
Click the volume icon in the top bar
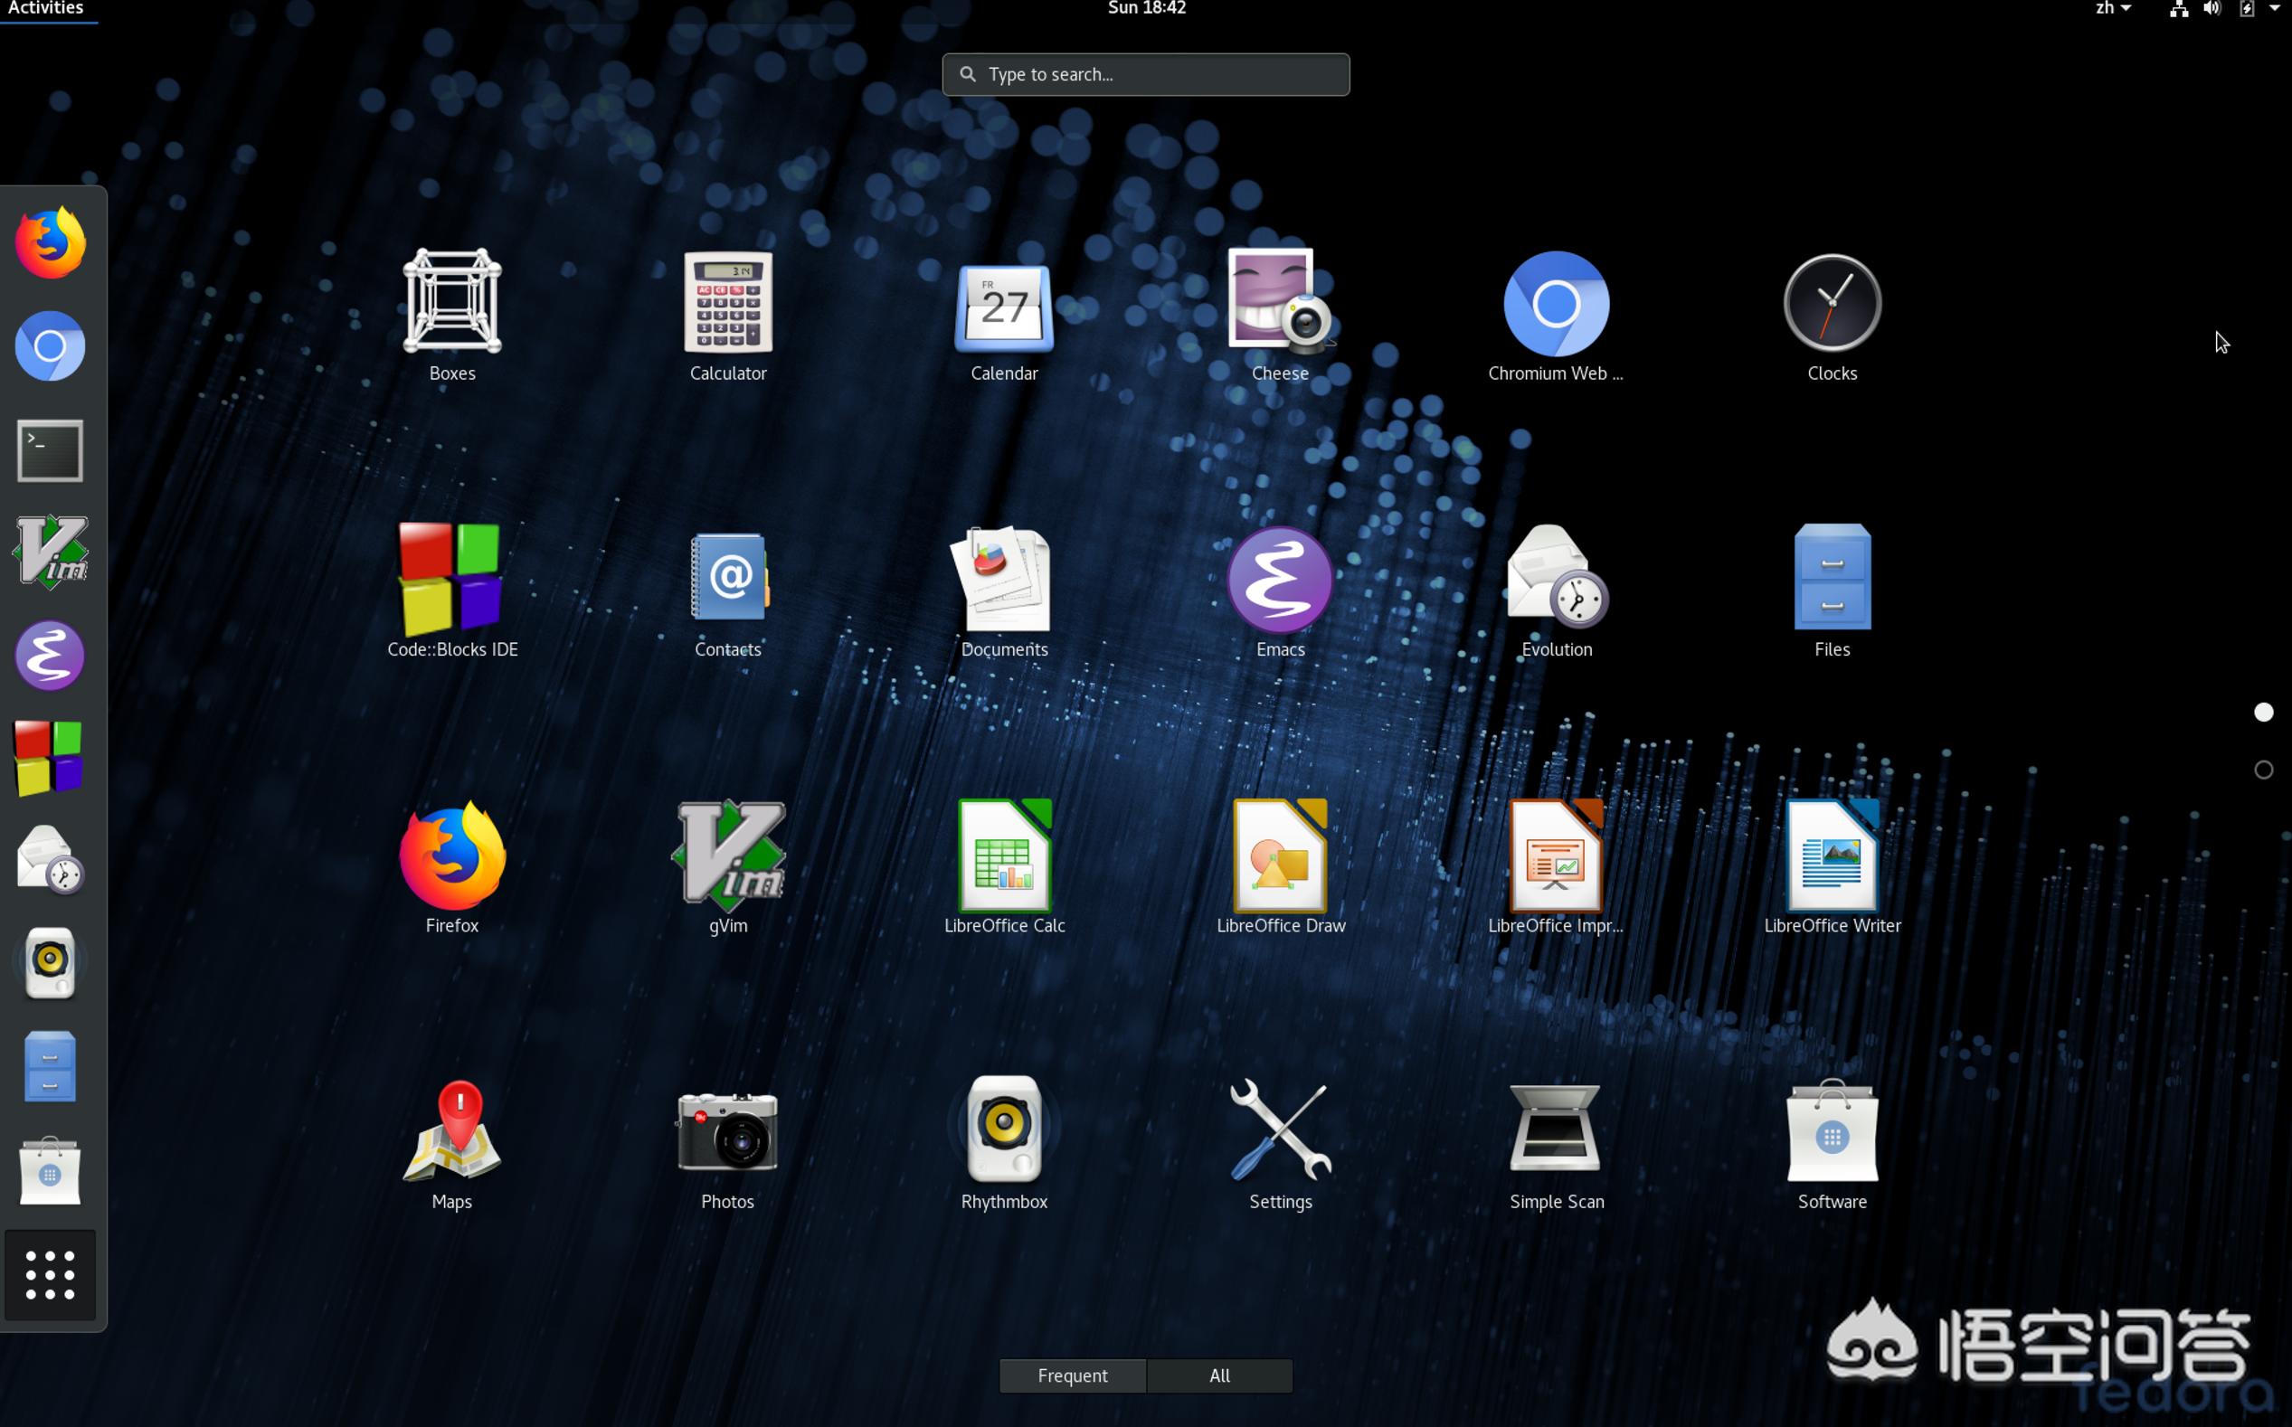2211,9
